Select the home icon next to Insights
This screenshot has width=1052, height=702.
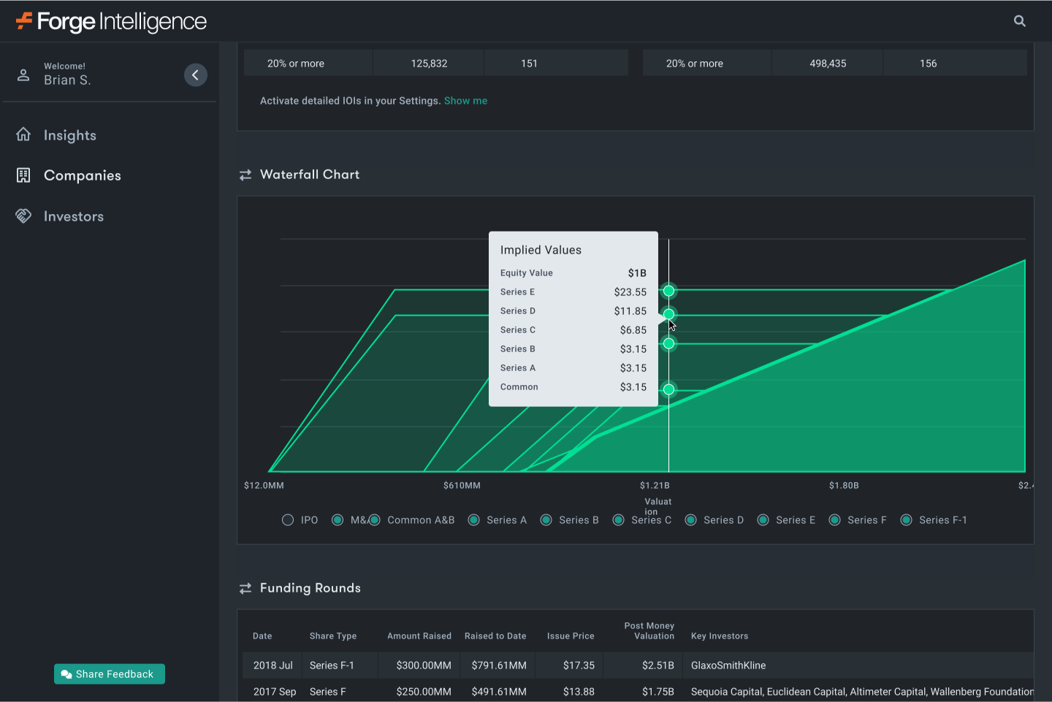click(x=23, y=134)
